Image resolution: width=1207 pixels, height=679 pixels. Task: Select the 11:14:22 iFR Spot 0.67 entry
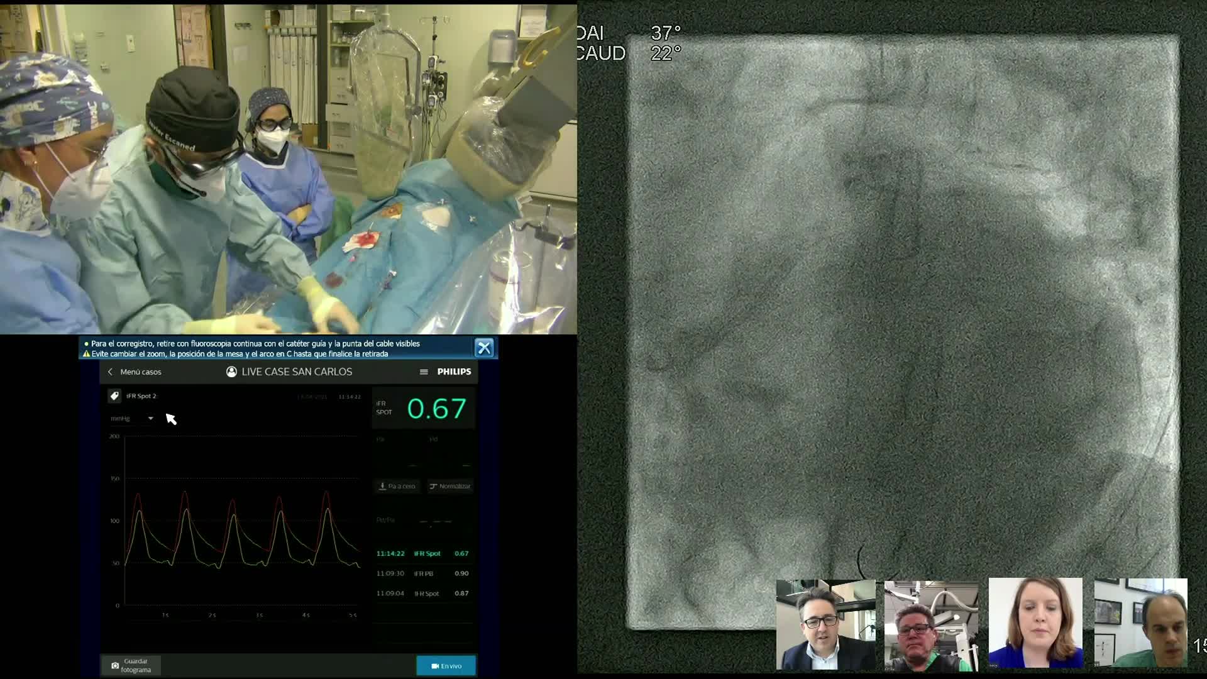click(x=422, y=554)
